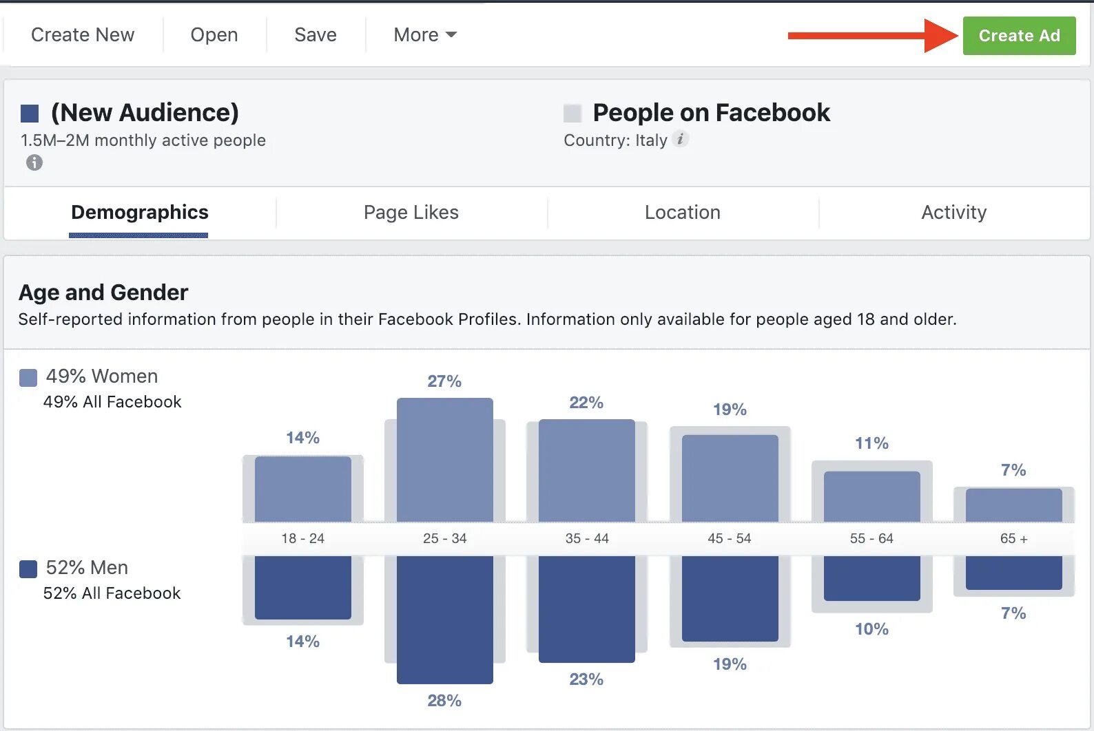This screenshot has height=731, width=1094.
Task: Click the gray People on Facebook square
Action: point(572,113)
